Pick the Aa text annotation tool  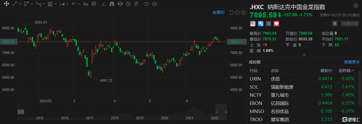pyautogui.click(x=86, y=4)
